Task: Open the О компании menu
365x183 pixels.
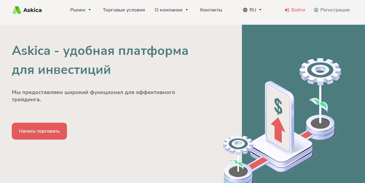Action: tap(169, 10)
